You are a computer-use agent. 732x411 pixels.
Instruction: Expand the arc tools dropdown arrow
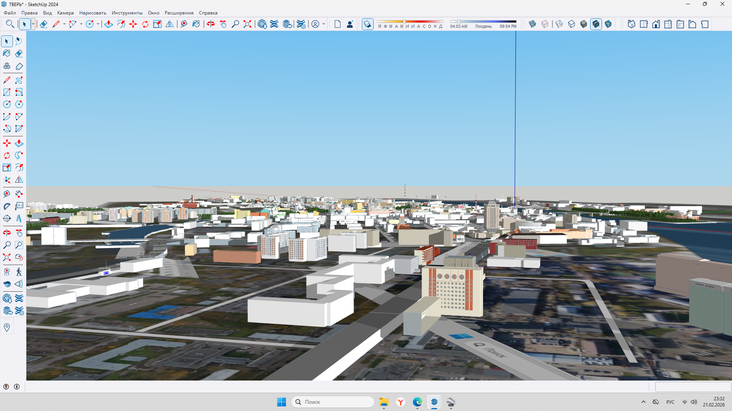(x=81, y=24)
